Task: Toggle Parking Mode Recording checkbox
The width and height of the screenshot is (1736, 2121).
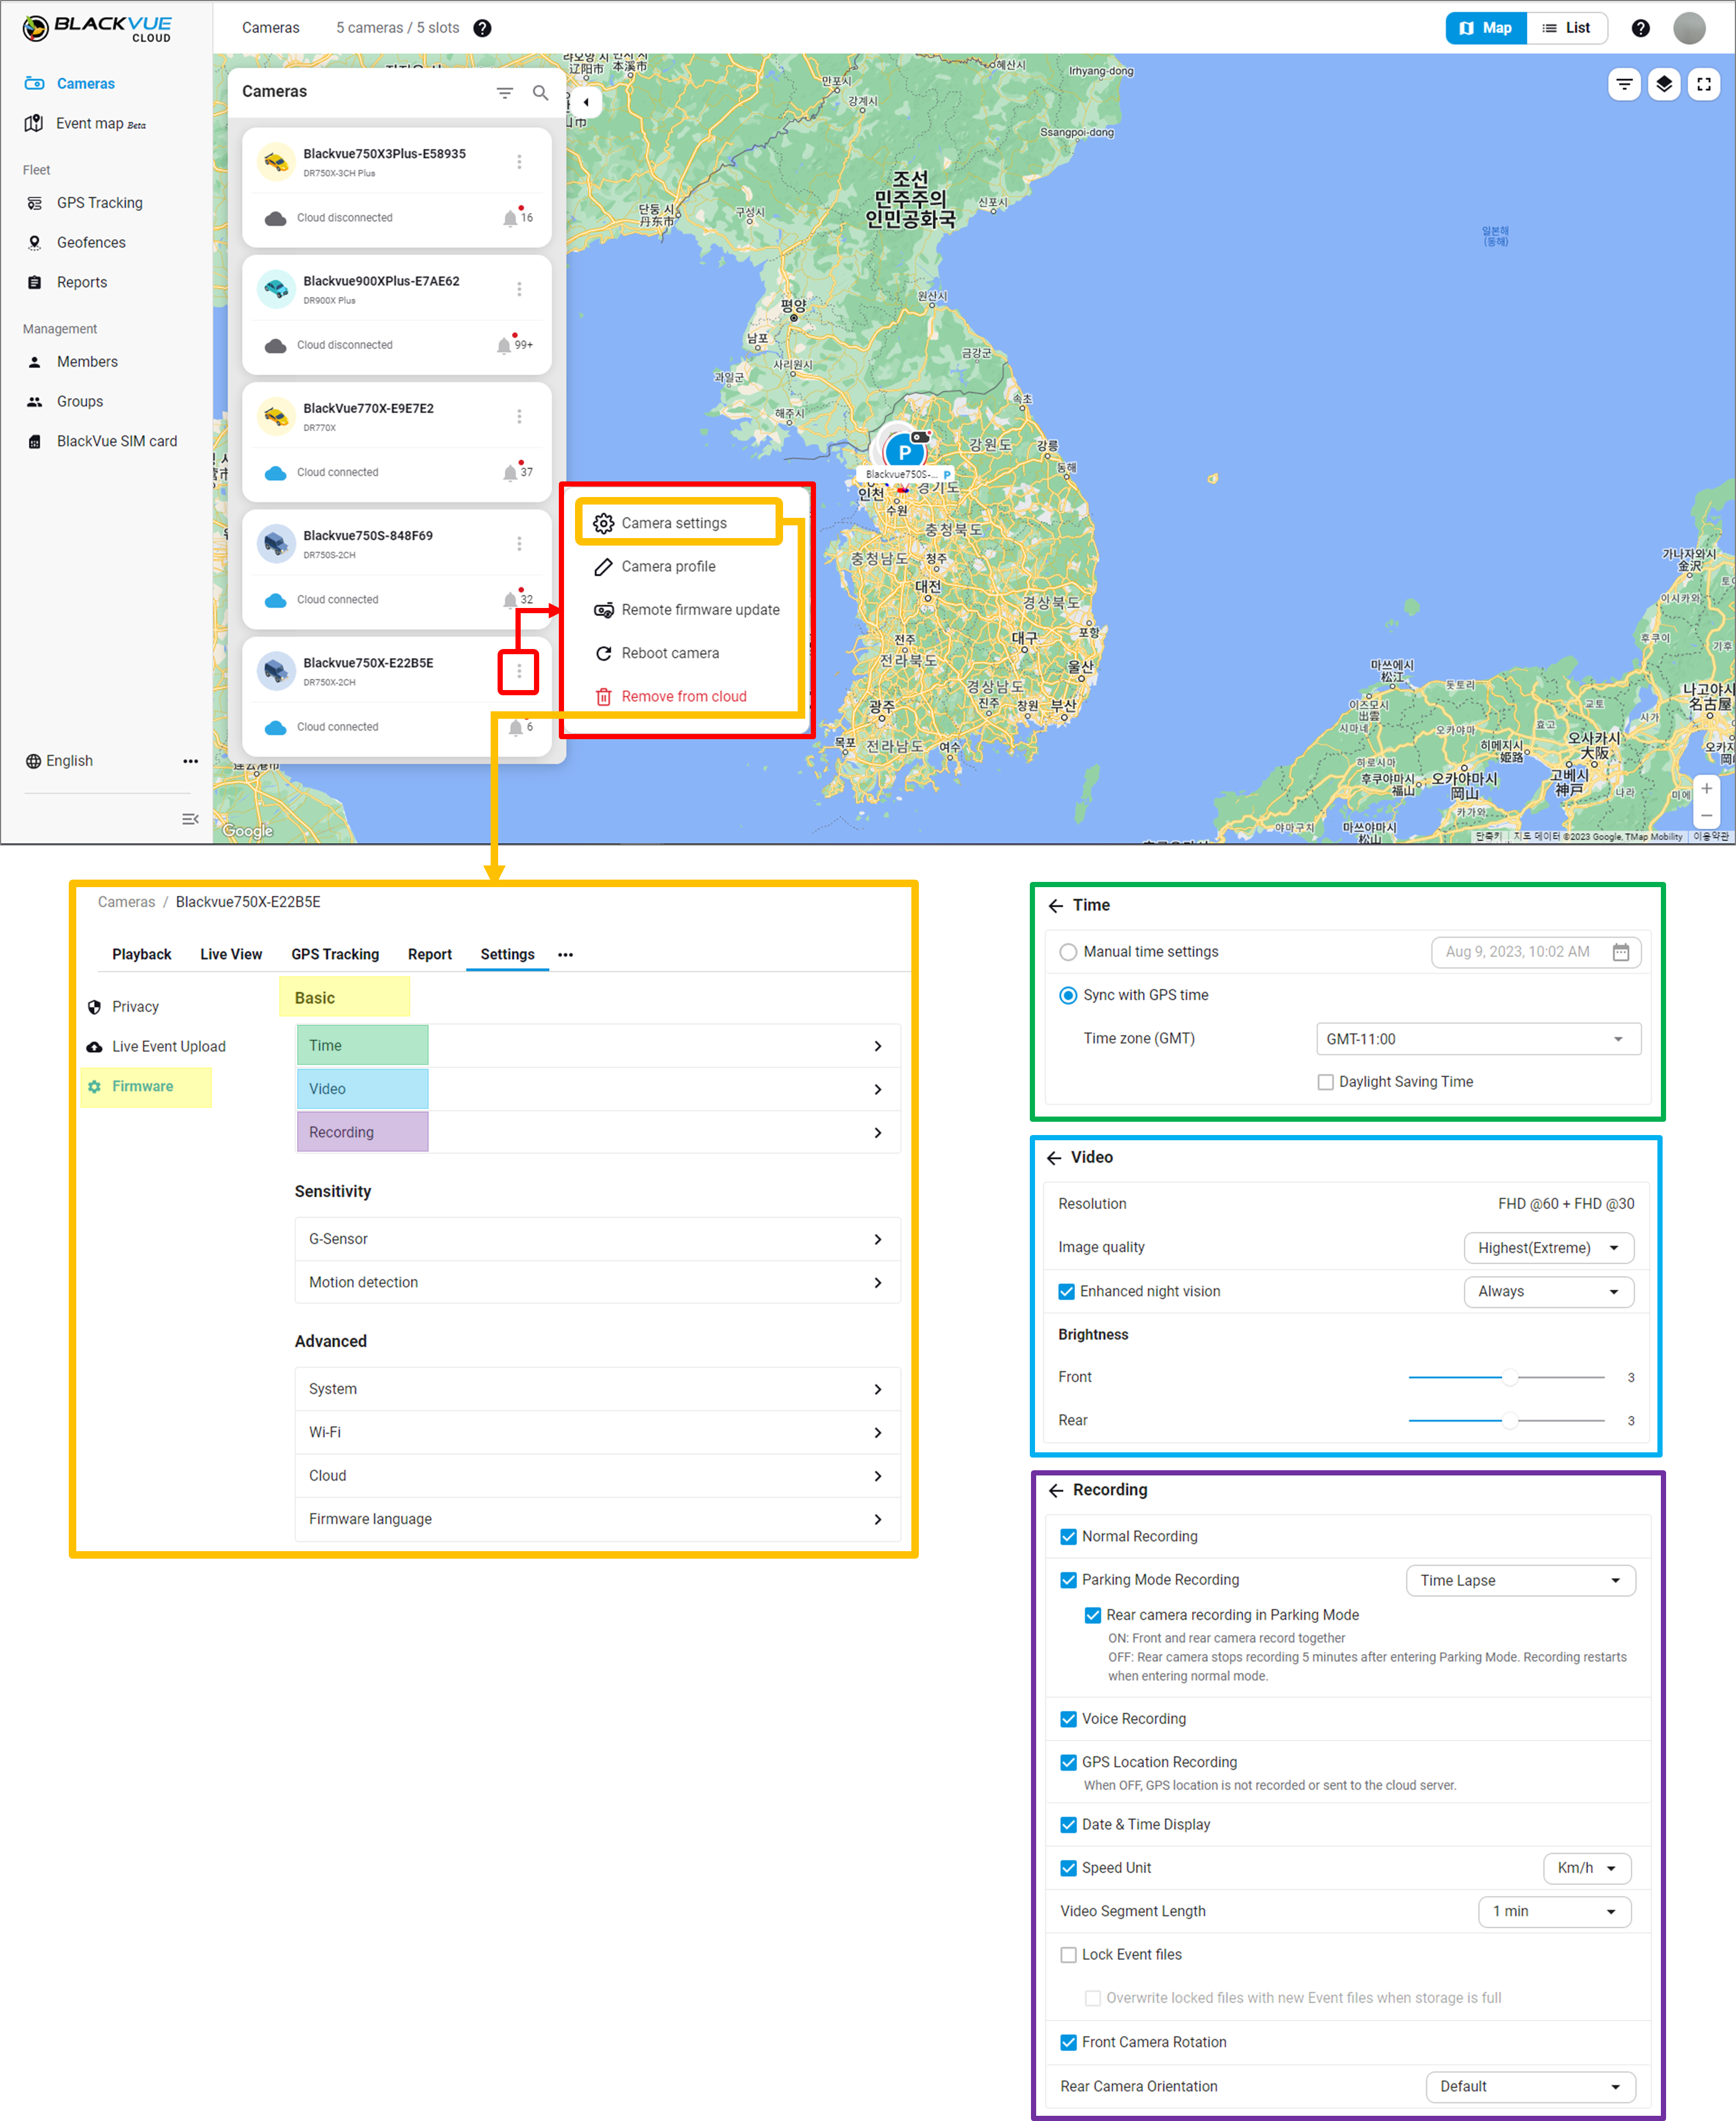Action: pos(1068,1580)
